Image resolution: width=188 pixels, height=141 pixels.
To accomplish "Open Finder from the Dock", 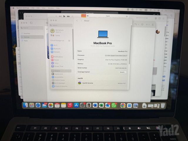I will coord(25,105).
